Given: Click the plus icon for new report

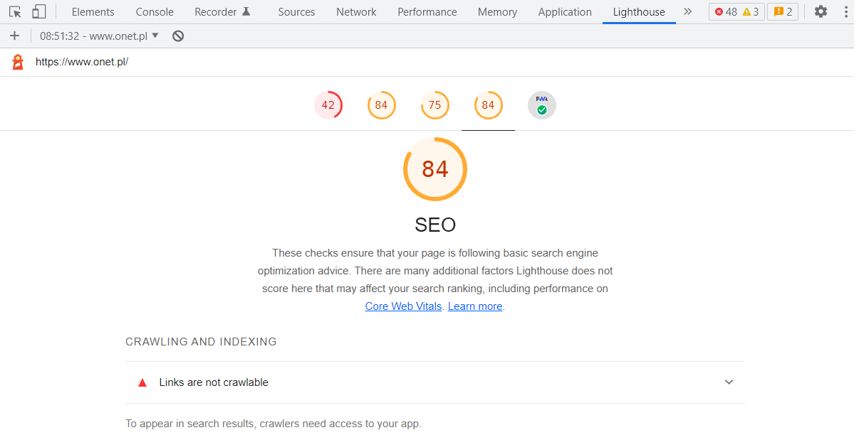Looking at the screenshot, I should [x=14, y=36].
